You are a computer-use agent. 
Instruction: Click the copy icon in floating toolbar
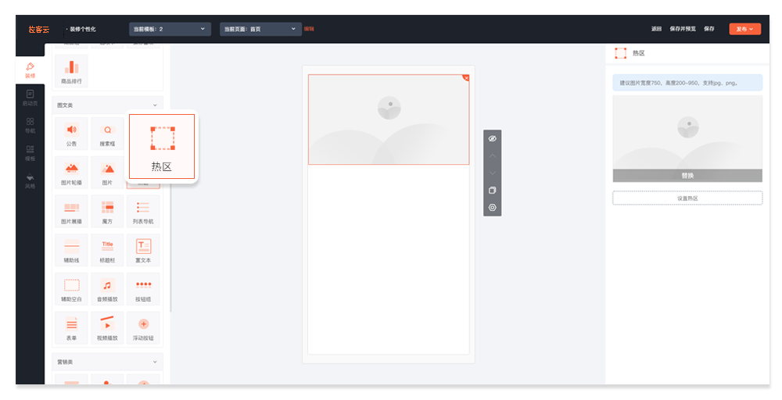(x=492, y=191)
